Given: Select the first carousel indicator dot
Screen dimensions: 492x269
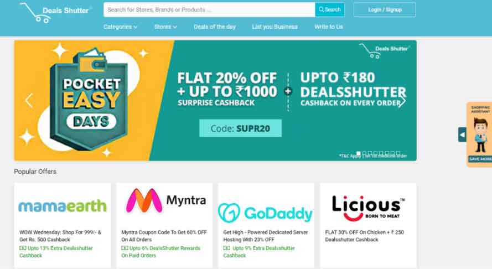Looking at the screenshot, I should (x=358, y=153).
